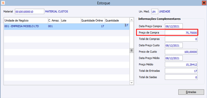This screenshot has width=207, height=98.
Task: Click the Quantidade Online cell showing 17
Action: tap(93, 26)
